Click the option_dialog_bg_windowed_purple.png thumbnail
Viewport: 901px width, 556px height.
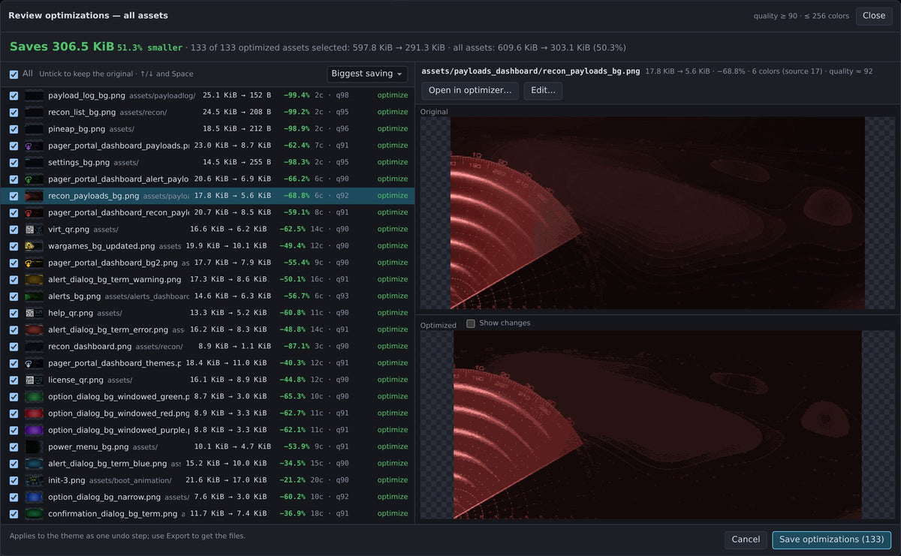point(34,430)
